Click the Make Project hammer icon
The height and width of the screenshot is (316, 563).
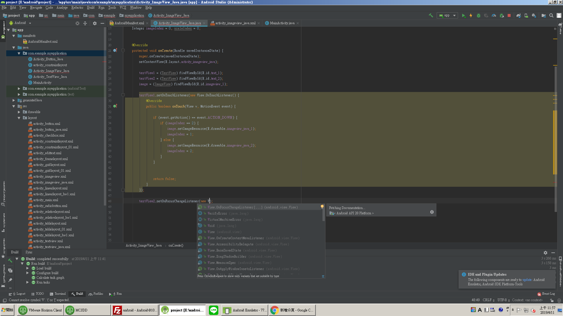pyautogui.click(x=431, y=15)
